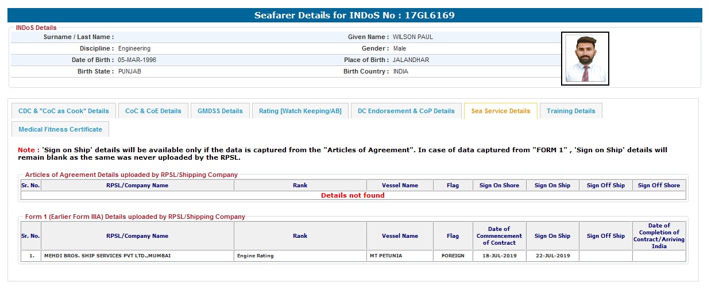
Task: Click the 22-JUL-2019 sign on ship cell
Action: (552, 256)
